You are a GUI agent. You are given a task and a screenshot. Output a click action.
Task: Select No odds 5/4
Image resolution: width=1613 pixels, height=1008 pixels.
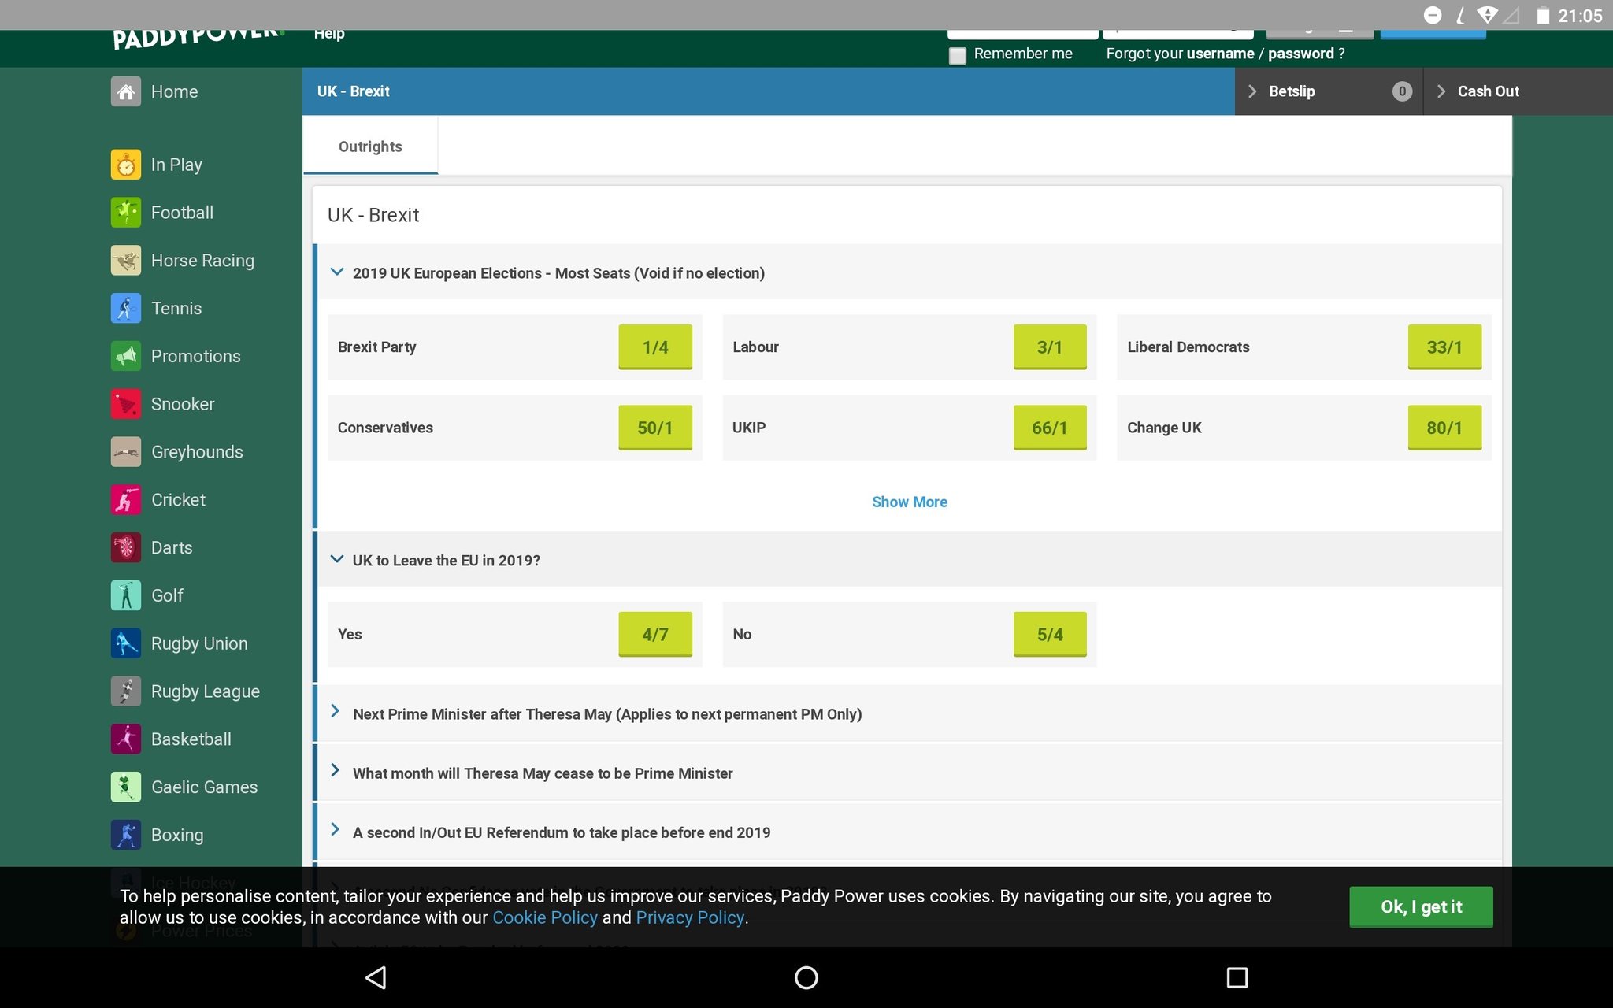(1050, 635)
